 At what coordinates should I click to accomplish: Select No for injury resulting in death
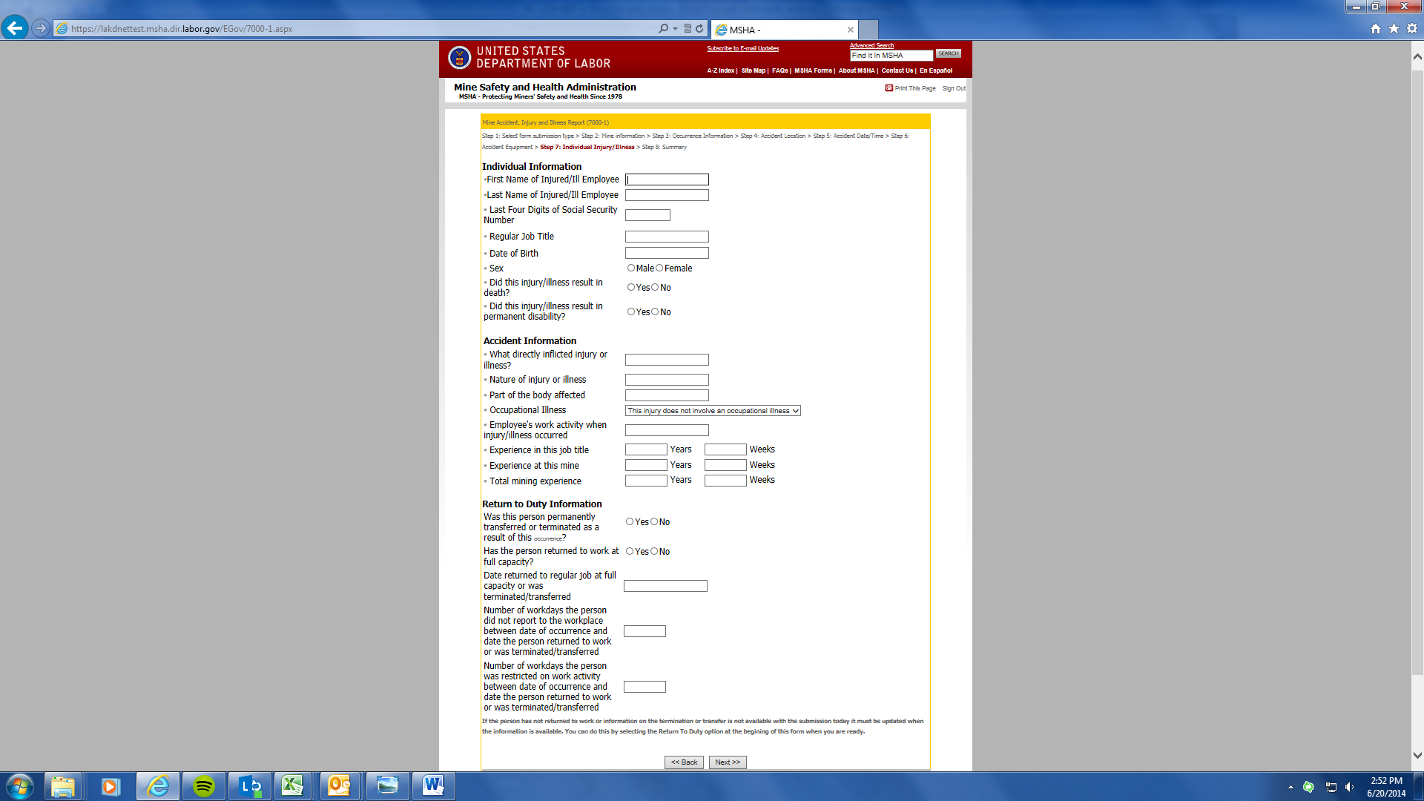(655, 287)
